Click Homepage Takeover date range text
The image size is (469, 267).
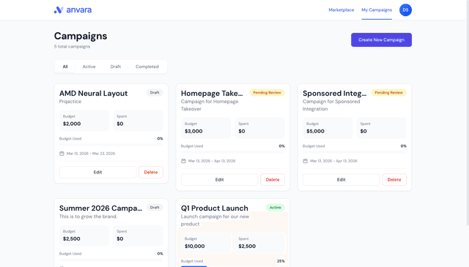[212, 161]
